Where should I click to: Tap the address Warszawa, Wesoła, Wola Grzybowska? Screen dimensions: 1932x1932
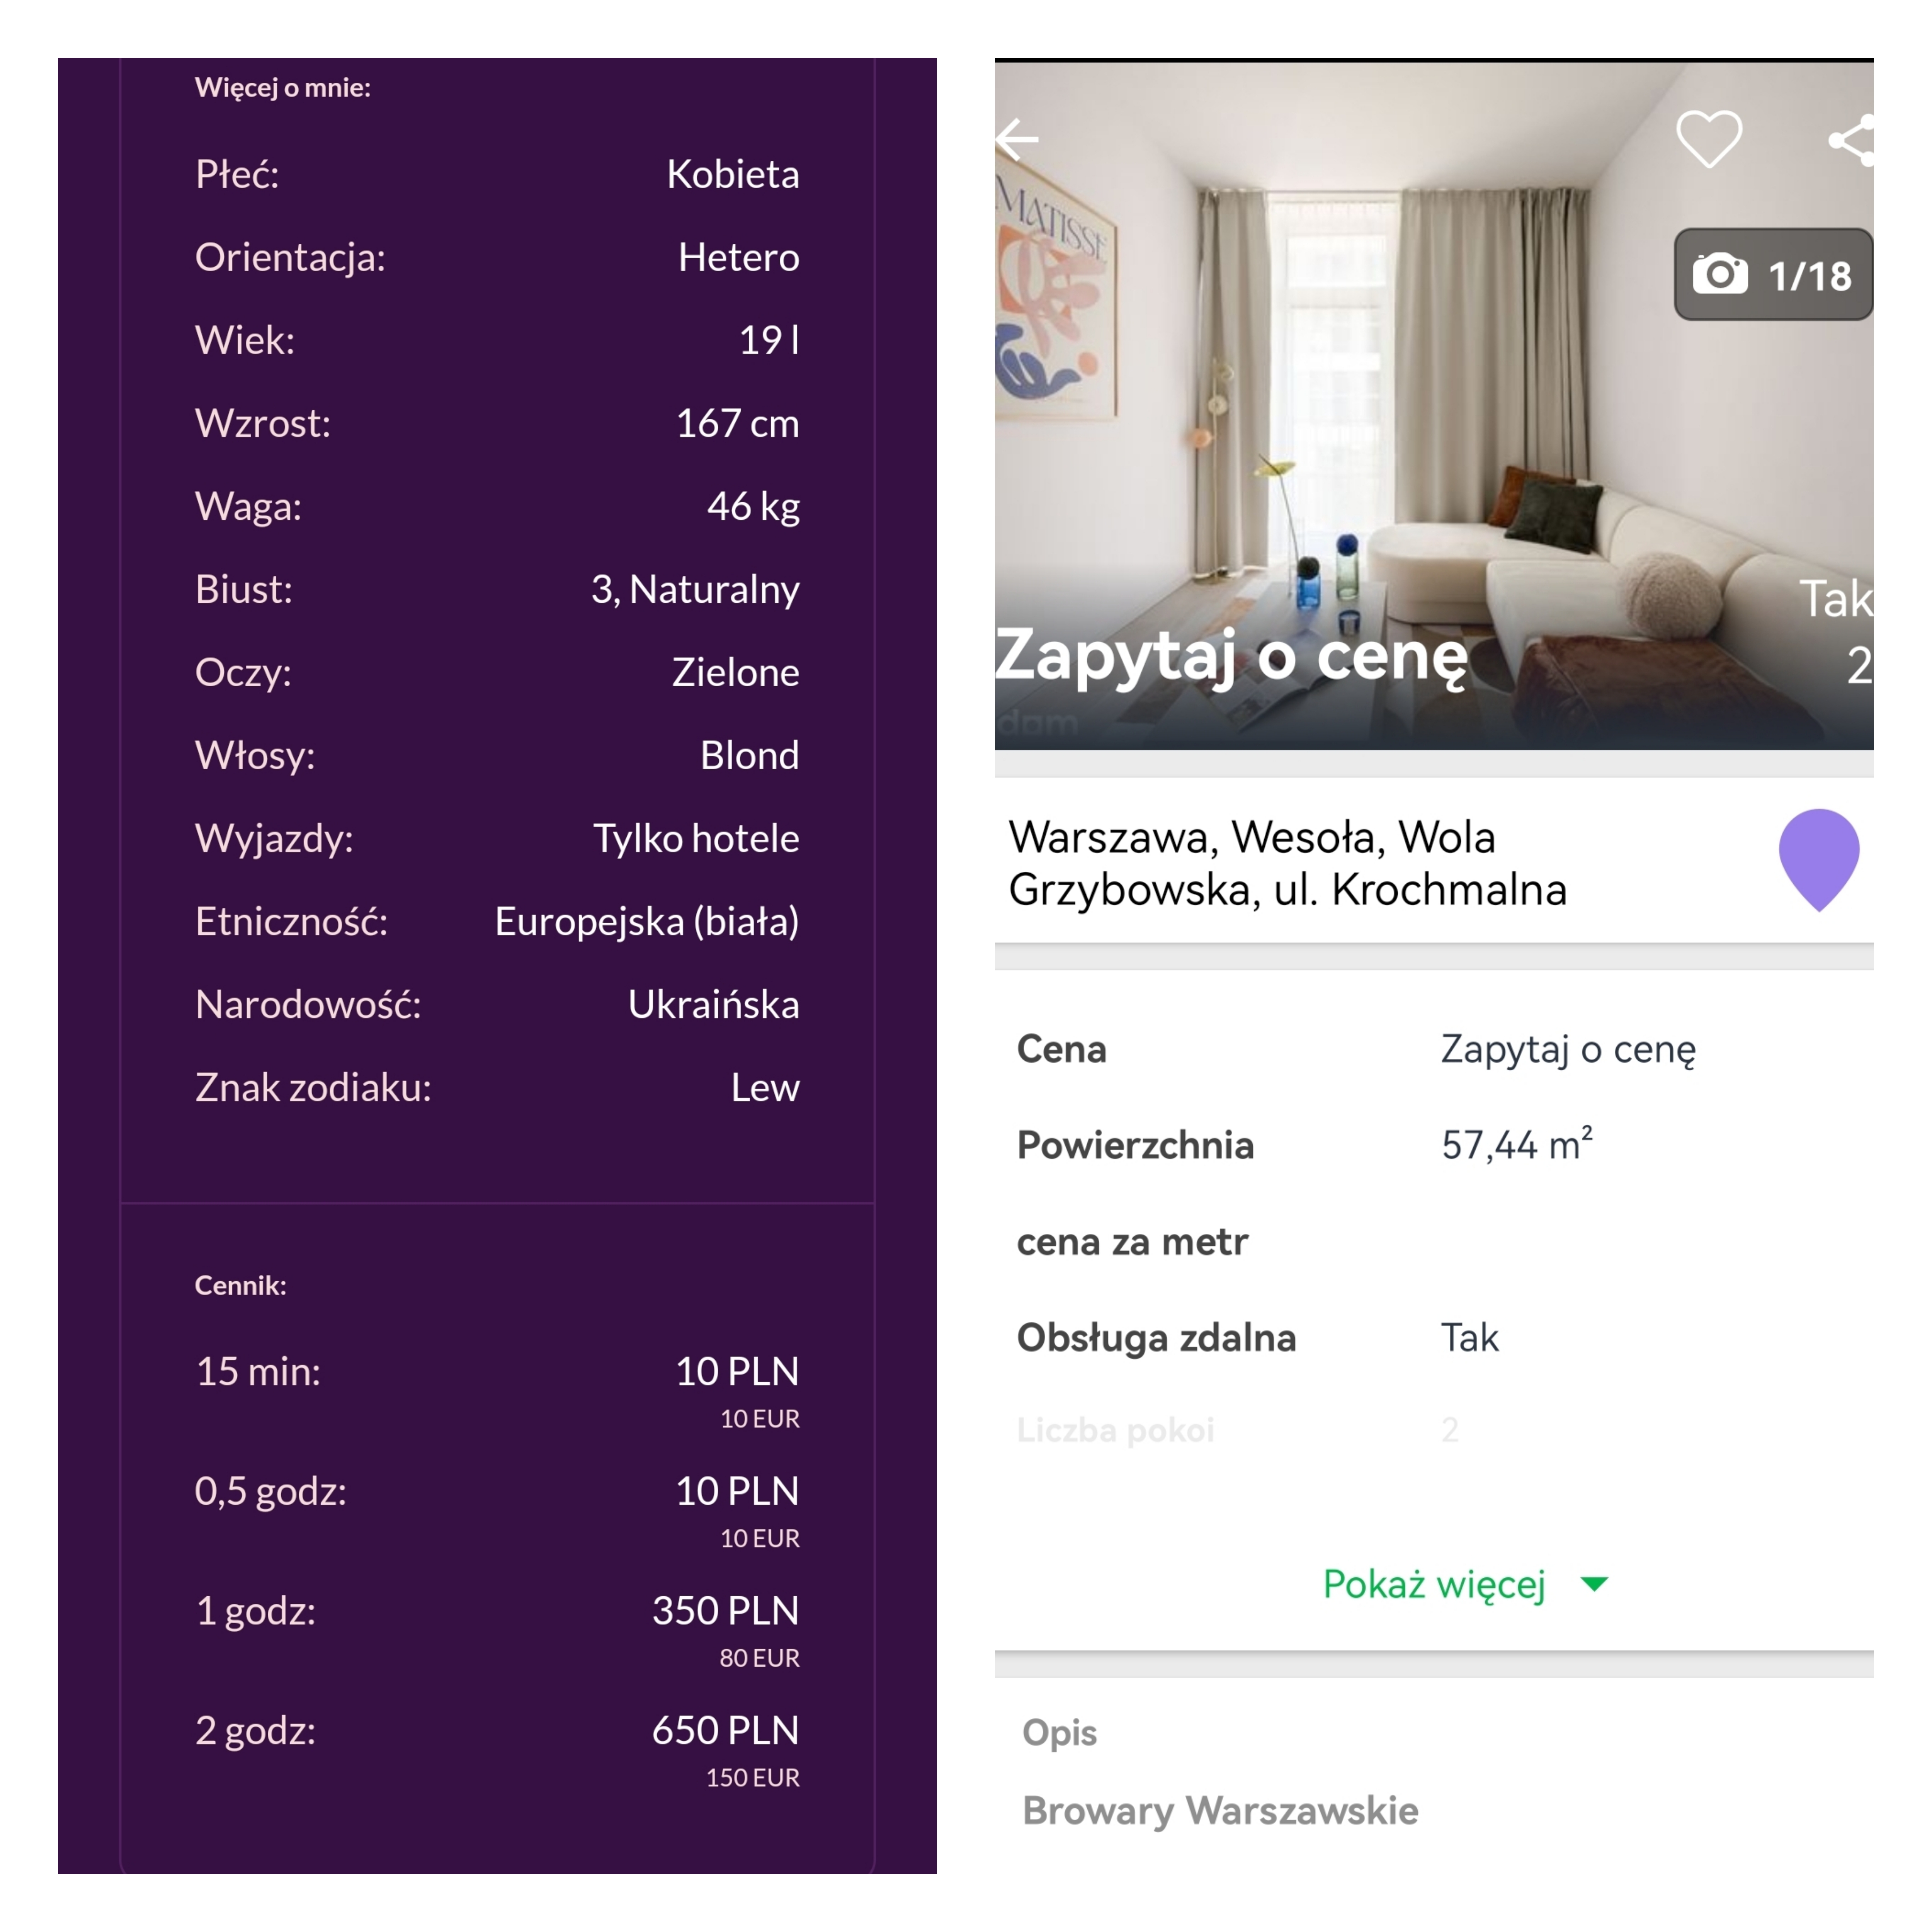(x=1287, y=863)
